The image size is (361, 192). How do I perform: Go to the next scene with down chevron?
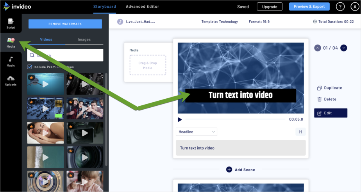pos(344,48)
